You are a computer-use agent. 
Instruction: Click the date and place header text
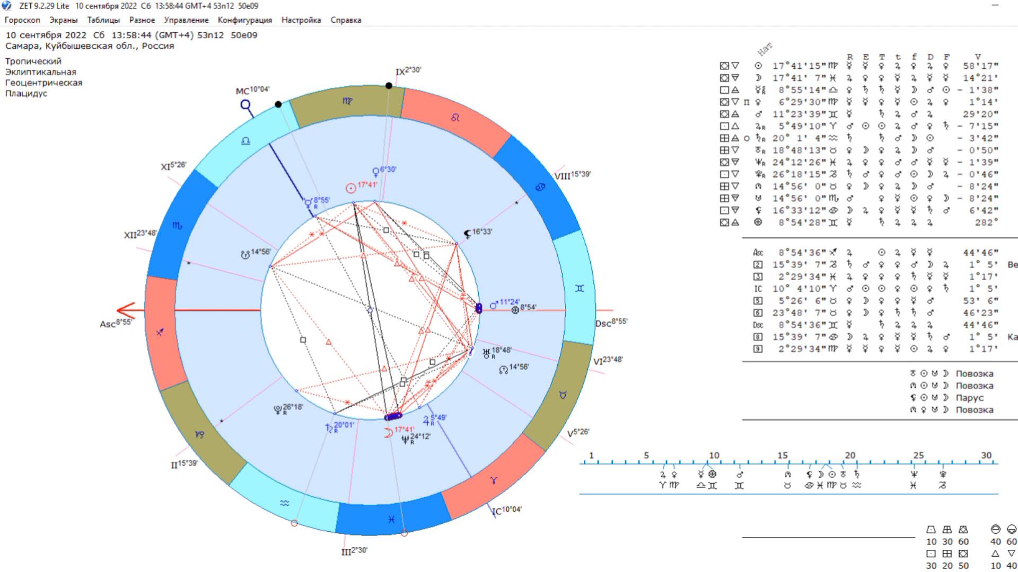point(131,35)
